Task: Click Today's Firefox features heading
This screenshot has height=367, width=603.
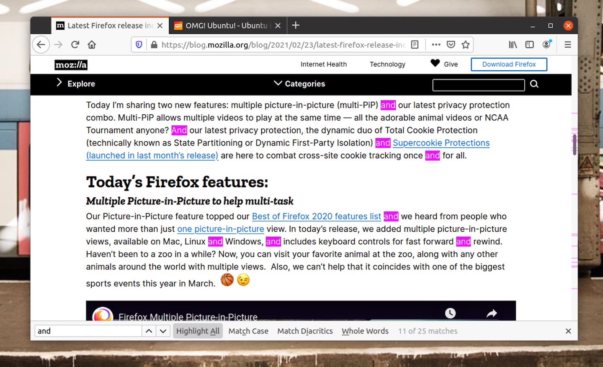Action: (x=177, y=182)
